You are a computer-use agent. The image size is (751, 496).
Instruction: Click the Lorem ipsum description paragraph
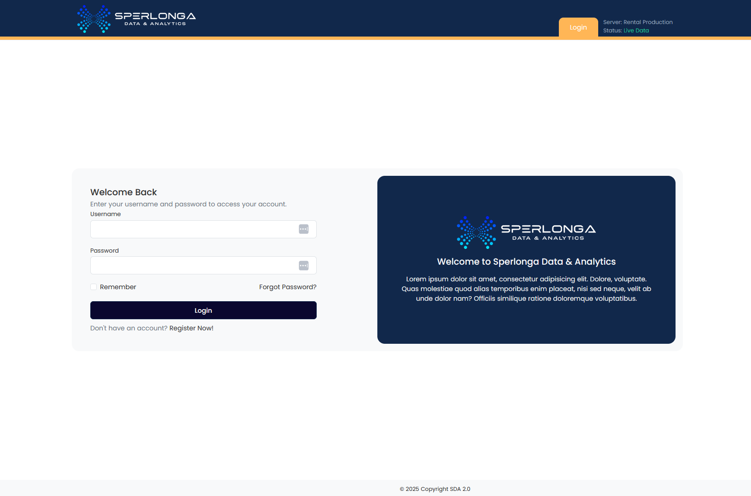pyautogui.click(x=526, y=289)
